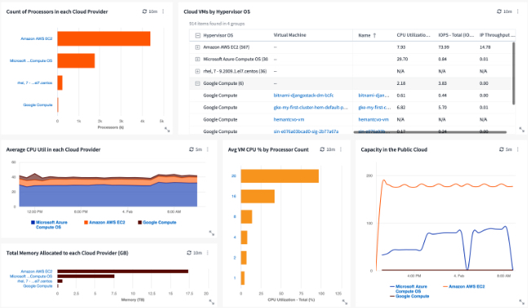Open Total Memory Allocated widget options menu
Screen dimensions: 528x308
(x=208, y=252)
